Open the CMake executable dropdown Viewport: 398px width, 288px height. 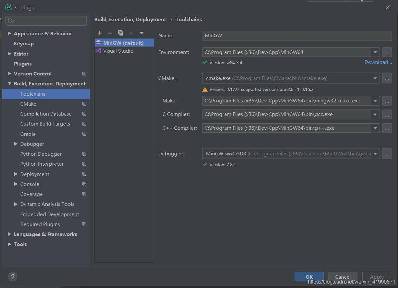click(x=375, y=78)
